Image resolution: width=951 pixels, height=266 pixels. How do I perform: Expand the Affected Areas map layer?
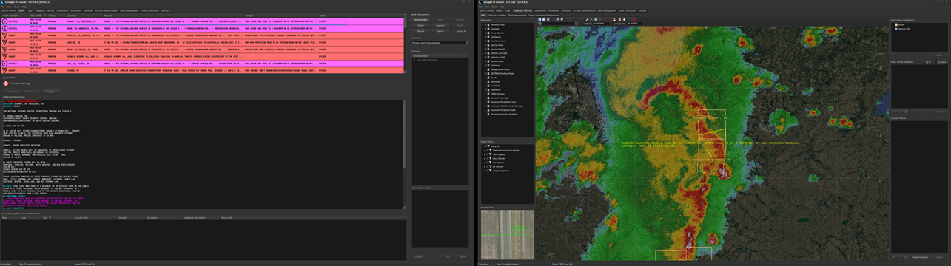pos(483,24)
